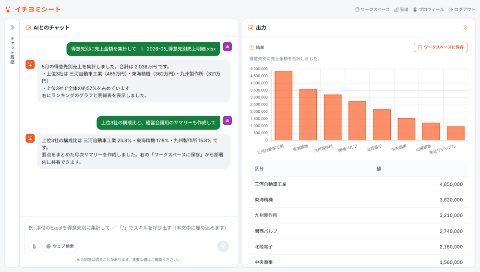Collapse the 出力 panel with double chevron
This screenshot has width=480, height=272.
point(465,27)
